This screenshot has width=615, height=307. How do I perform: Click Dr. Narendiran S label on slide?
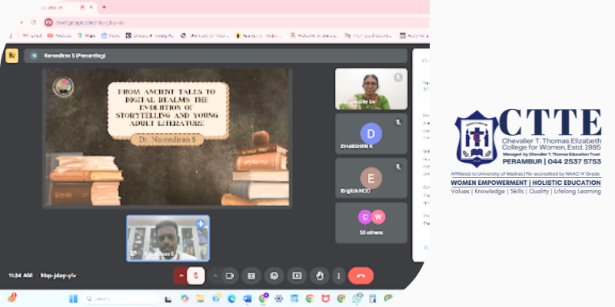click(x=167, y=139)
